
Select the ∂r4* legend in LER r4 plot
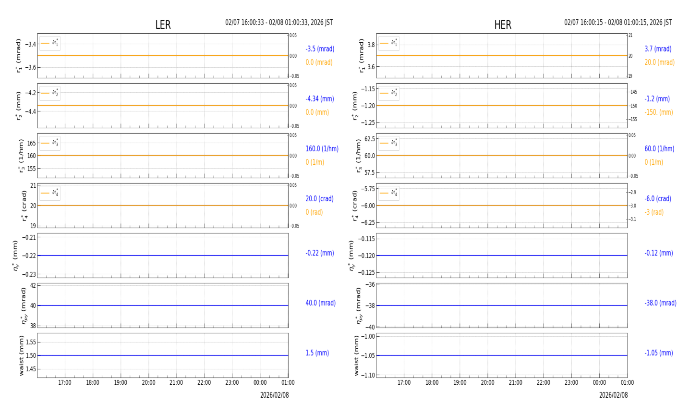click(x=50, y=193)
